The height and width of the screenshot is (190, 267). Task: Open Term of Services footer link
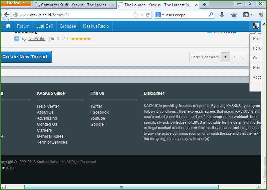[x=52, y=142]
